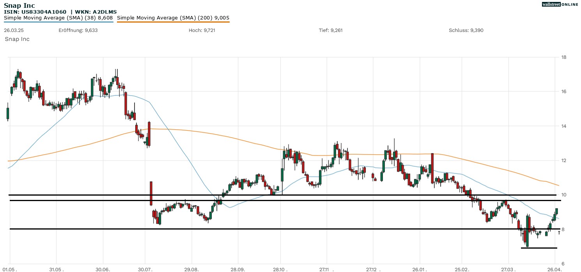Toggle the SMA (38) legend entry
Viewport: 581px width, 272px height.
tap(58, 18)
